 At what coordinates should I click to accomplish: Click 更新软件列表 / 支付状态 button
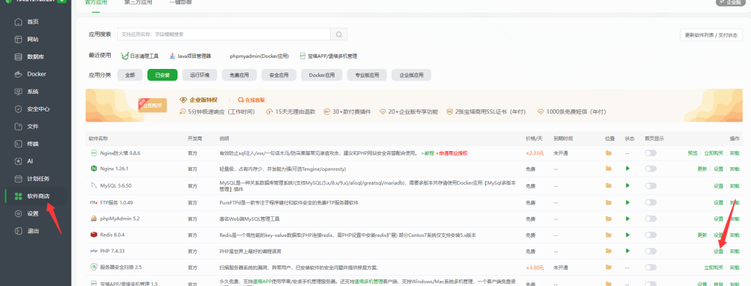711,35
